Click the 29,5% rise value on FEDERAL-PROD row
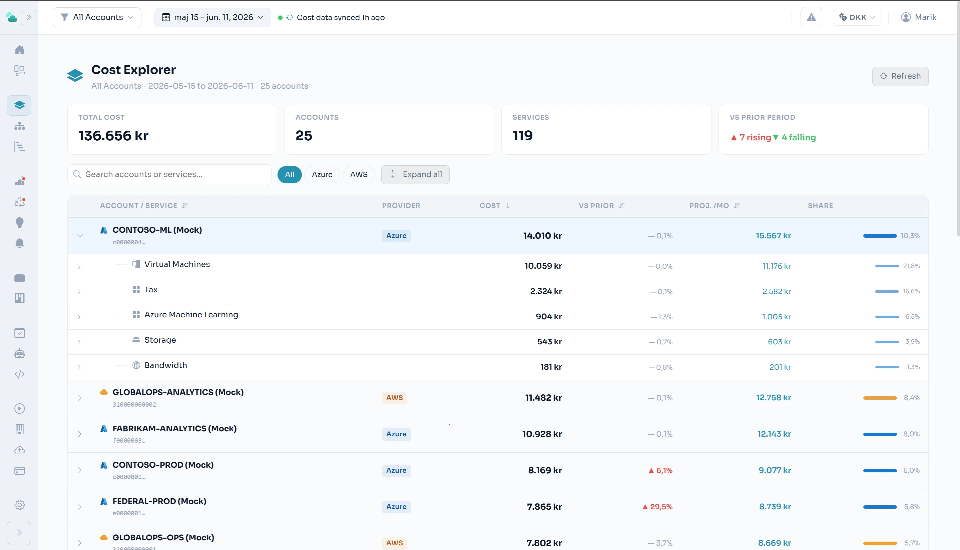Viewport: 960px width, 550px height. (657, 507)
